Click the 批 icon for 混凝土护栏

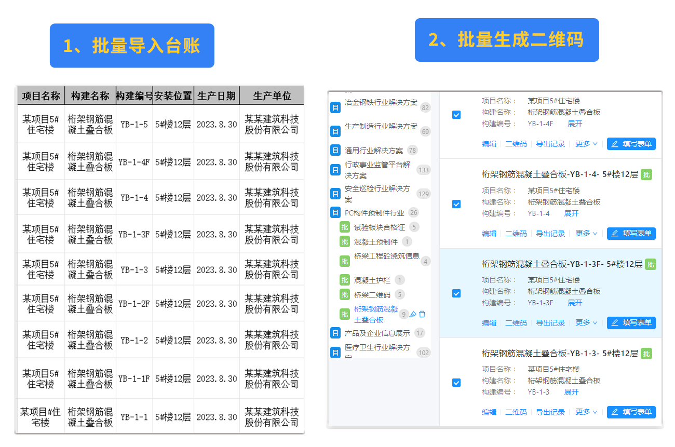point(345,280)
